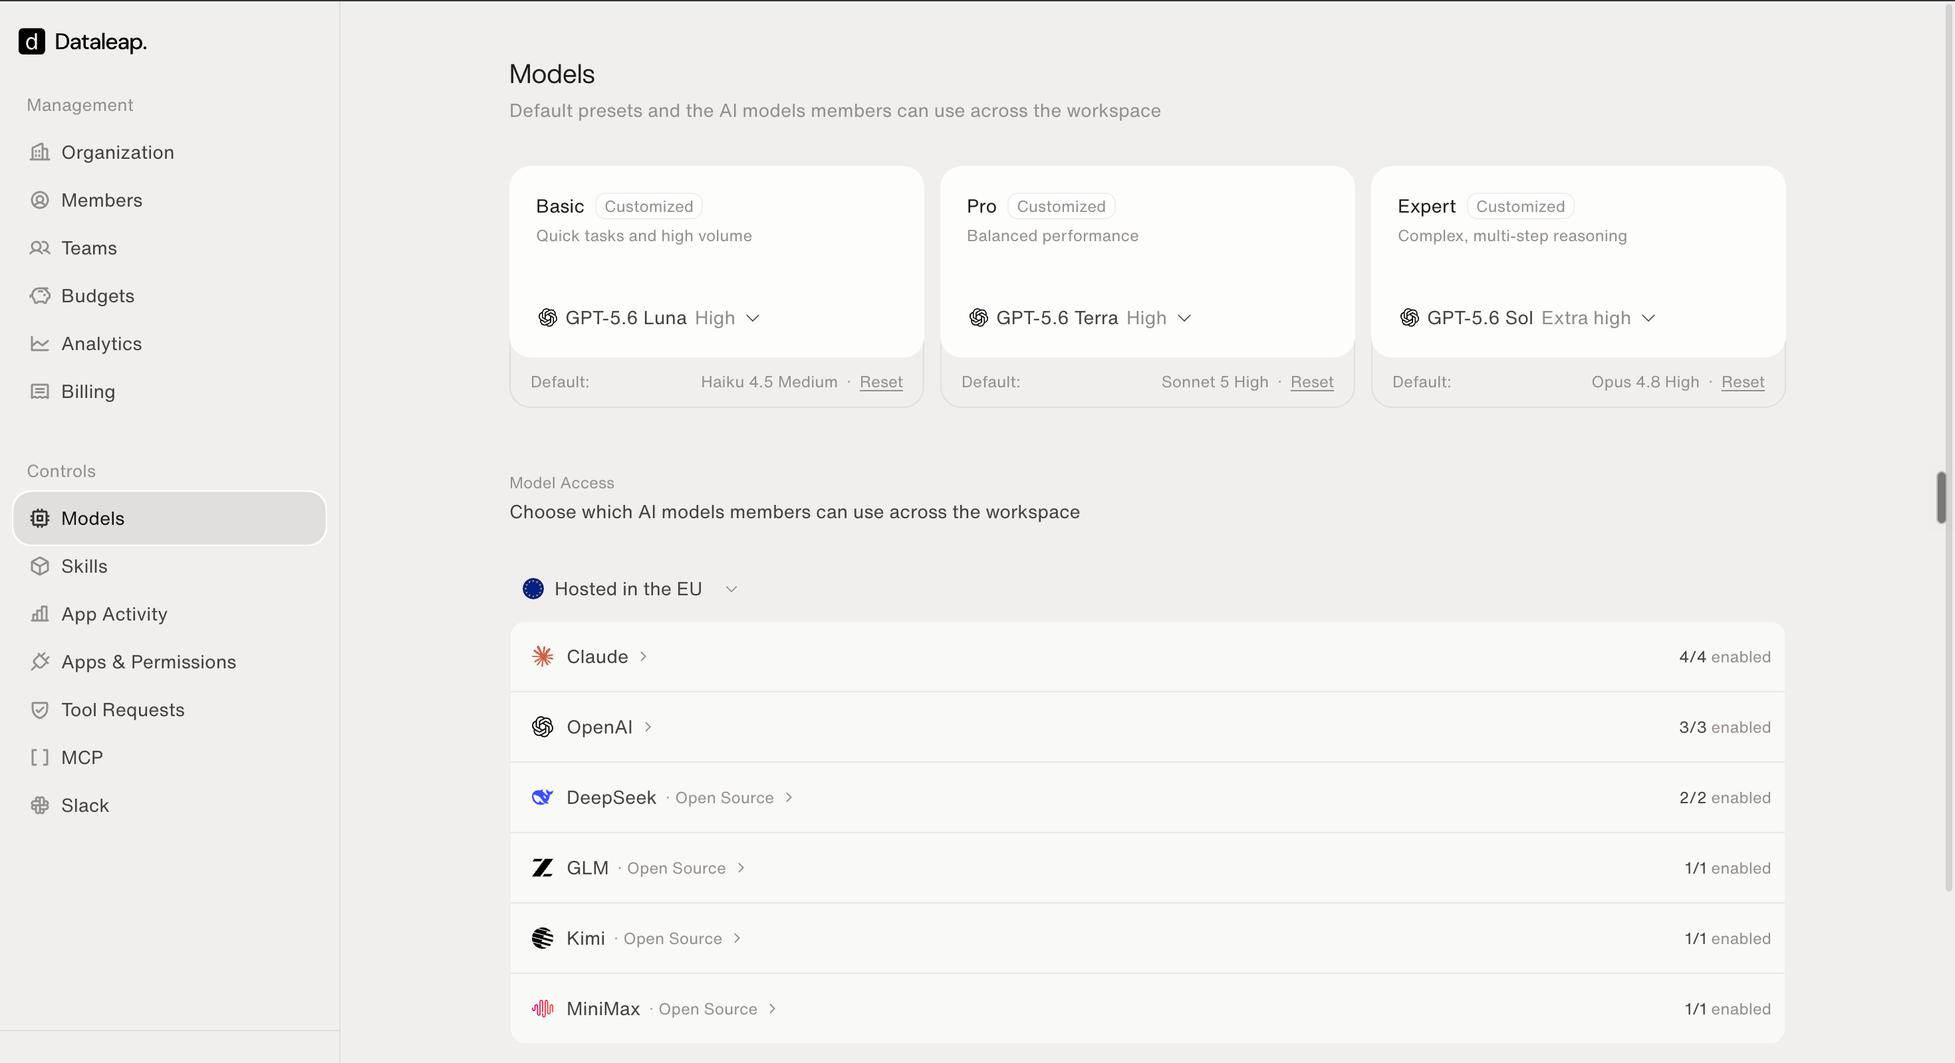This screenshot has height=1063, width=1955.
Task: Click the Apps & Permissions plug icon
Action: click(x=39, y=661)
